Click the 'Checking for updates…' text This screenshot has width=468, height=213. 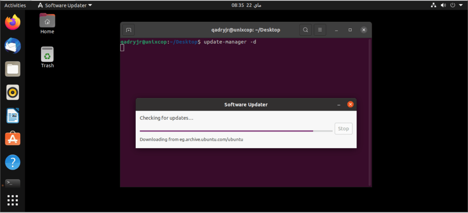tap(166, 118)
